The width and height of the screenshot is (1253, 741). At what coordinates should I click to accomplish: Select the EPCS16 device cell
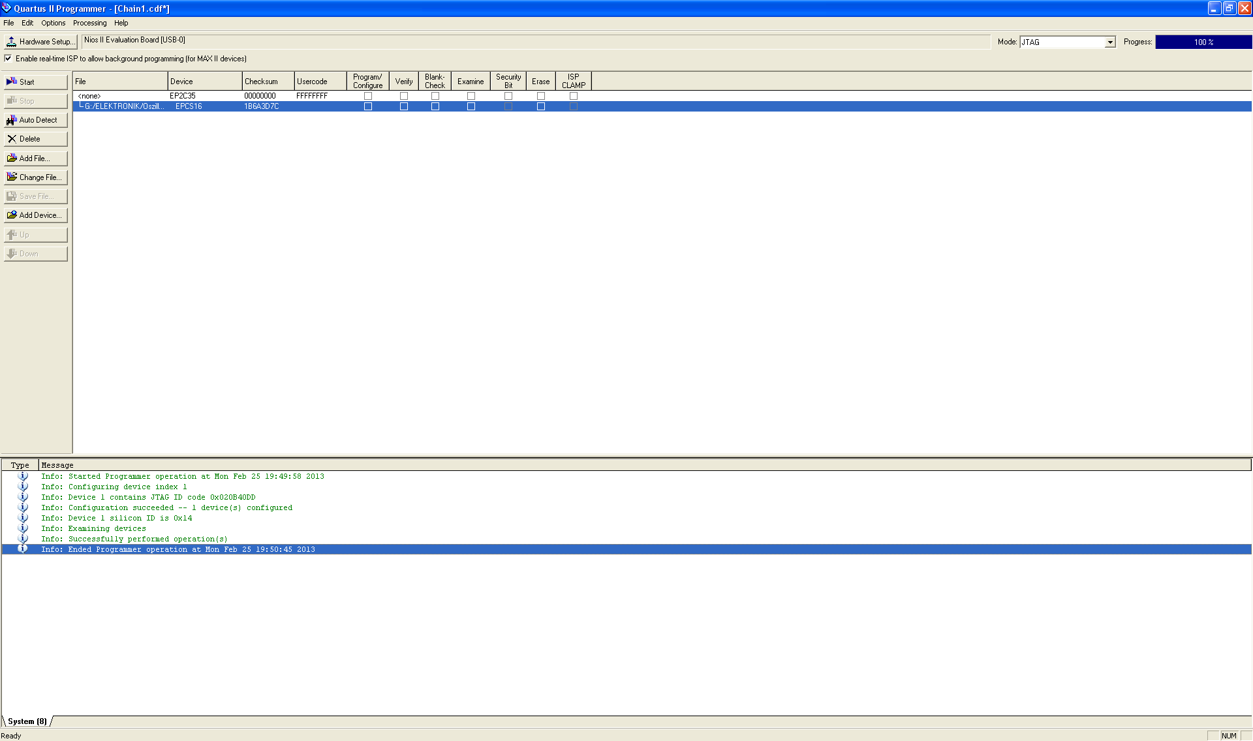[189, 106]
